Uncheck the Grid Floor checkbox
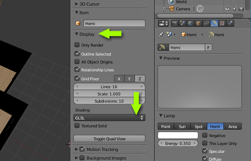This screenshot has width=251, height=161. point(77,78)
